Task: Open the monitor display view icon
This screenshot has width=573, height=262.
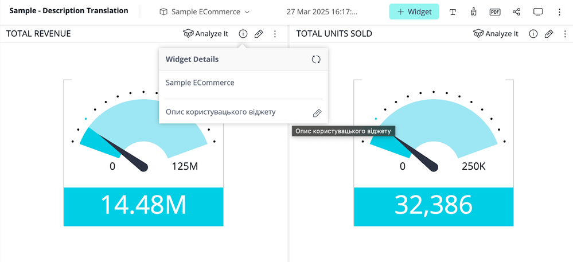Action: click(x=538, y=11)
